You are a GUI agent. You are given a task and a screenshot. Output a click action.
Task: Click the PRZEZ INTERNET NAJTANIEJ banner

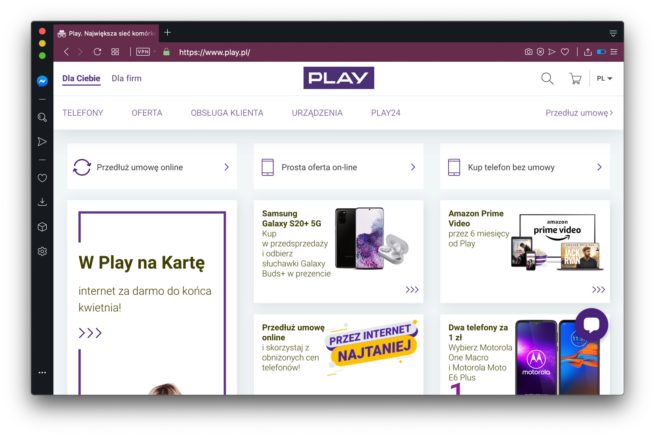[372, 348]
